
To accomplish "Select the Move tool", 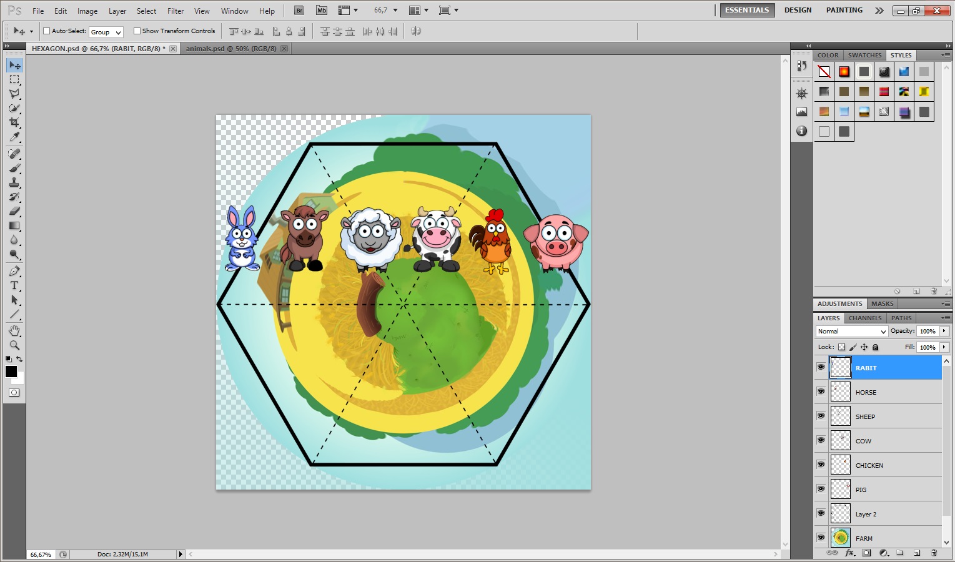I will click(14, 65).
